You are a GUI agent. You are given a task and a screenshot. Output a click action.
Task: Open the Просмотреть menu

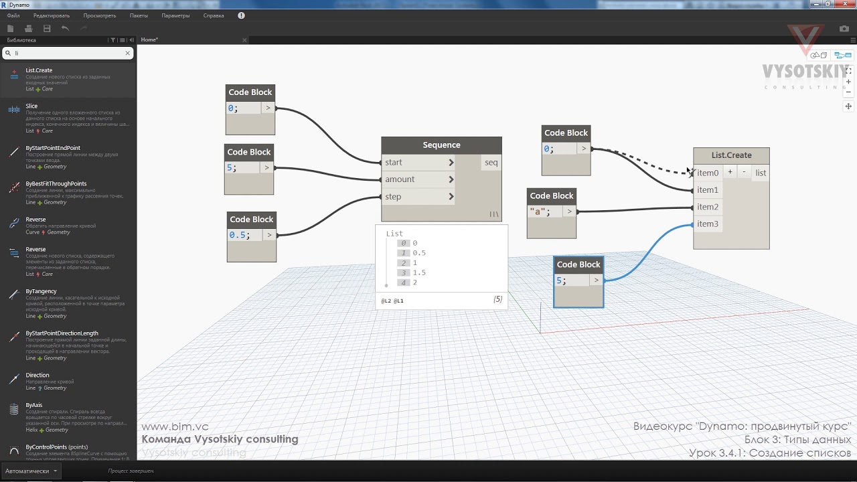pyautogui.click(x=100, y=15)
